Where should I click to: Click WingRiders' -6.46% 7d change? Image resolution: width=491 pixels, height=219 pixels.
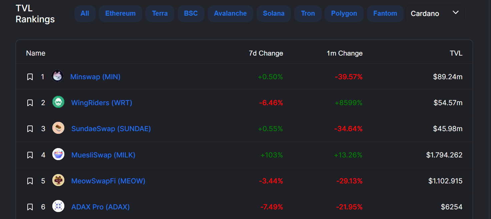pyautogui.click(x=271, y=103)
